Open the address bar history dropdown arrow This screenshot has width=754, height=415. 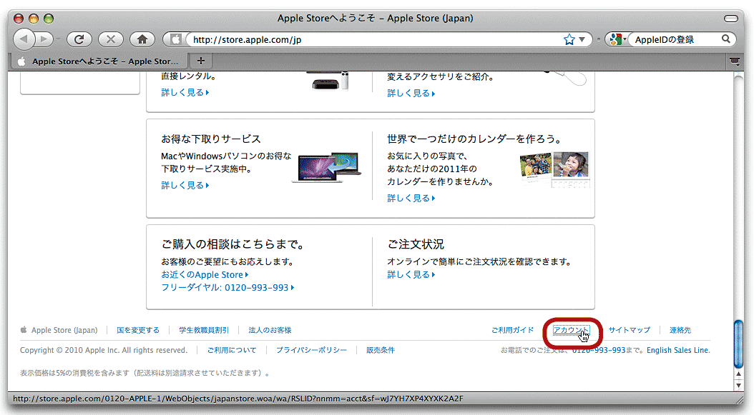582,39
